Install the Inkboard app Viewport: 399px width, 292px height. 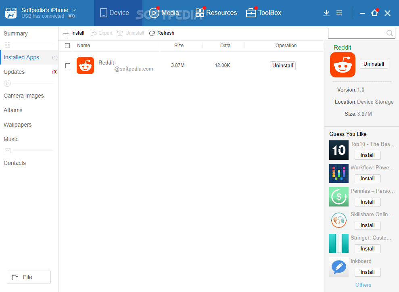tap(368, 272)
